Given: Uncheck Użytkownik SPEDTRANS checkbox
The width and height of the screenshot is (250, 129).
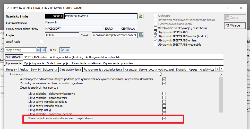Looking at the screenshot, I should pyautogui.click(x=156, y=32).
